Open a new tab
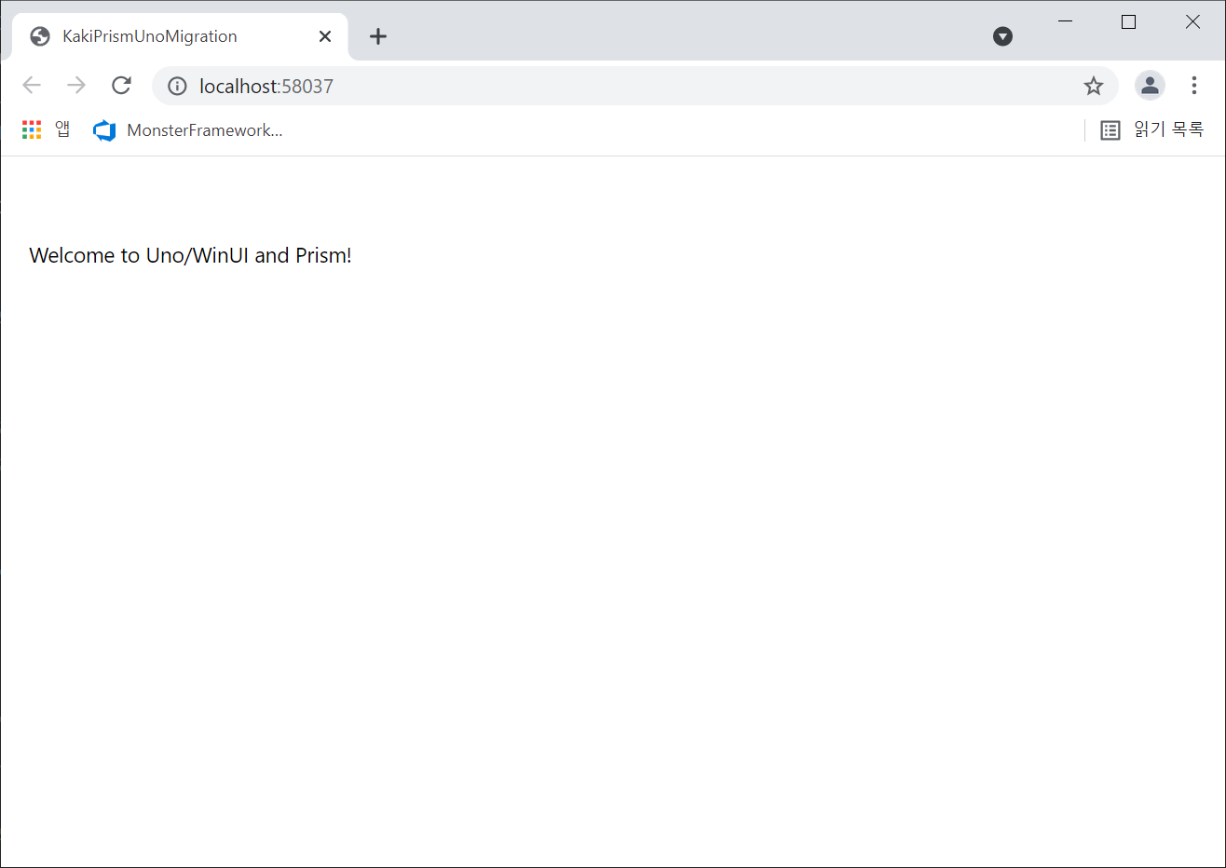Screen dimensions: 1226x868 pyautogui.click(x=378, y=36)
